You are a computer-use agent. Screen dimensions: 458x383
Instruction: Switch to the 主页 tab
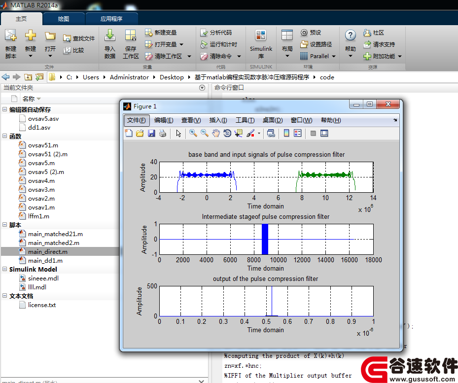point(21,19)
